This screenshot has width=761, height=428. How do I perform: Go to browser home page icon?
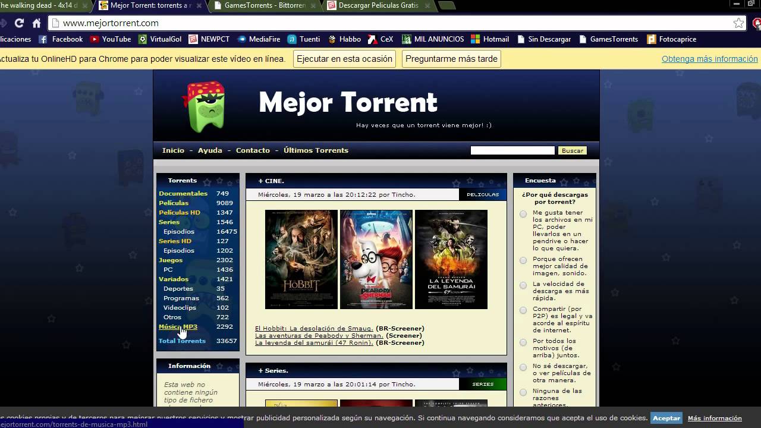tap(36, 23)
